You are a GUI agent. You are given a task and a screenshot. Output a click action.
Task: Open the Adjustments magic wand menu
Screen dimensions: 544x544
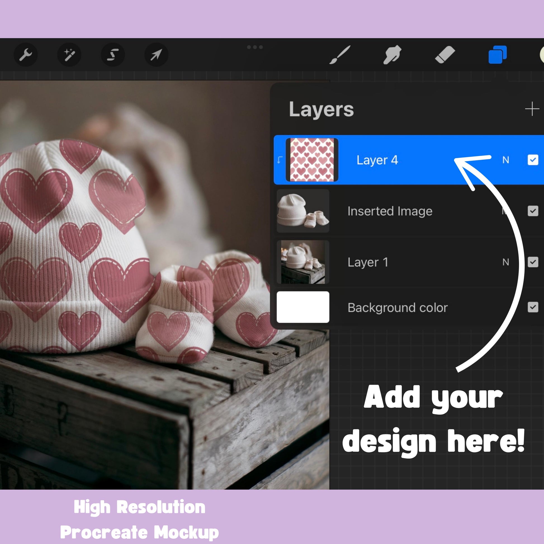coord(69,55)
